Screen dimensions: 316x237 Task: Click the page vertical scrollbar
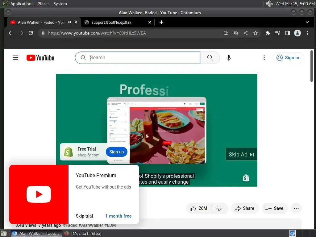tap(312, 66)
